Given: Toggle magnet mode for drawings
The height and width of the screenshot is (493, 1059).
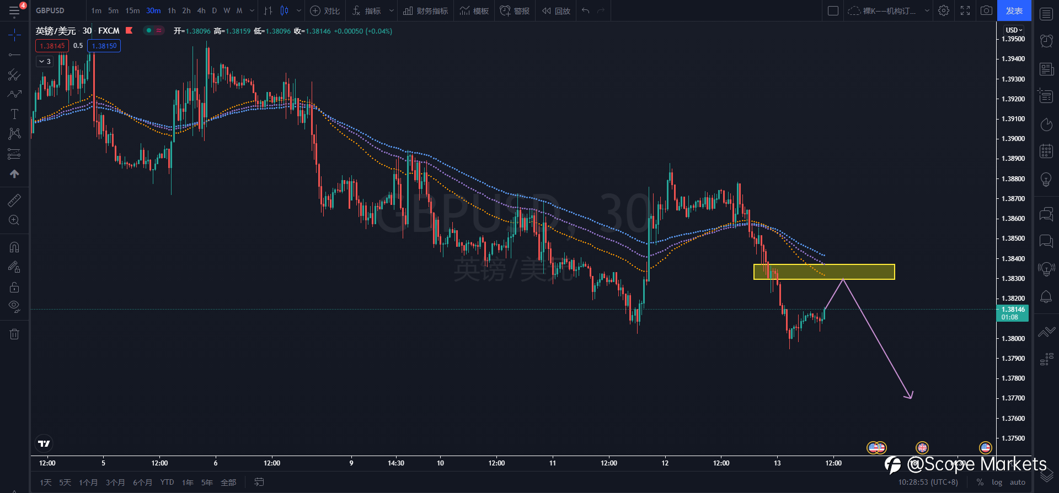Looking at the screenshot, I should point(14,247).
